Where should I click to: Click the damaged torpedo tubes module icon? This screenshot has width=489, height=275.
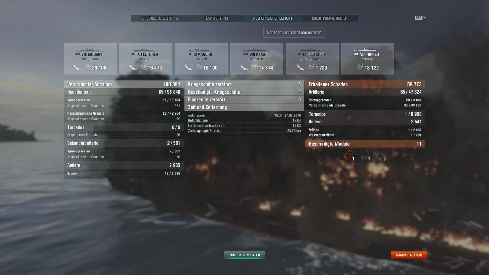pos(348,156)
